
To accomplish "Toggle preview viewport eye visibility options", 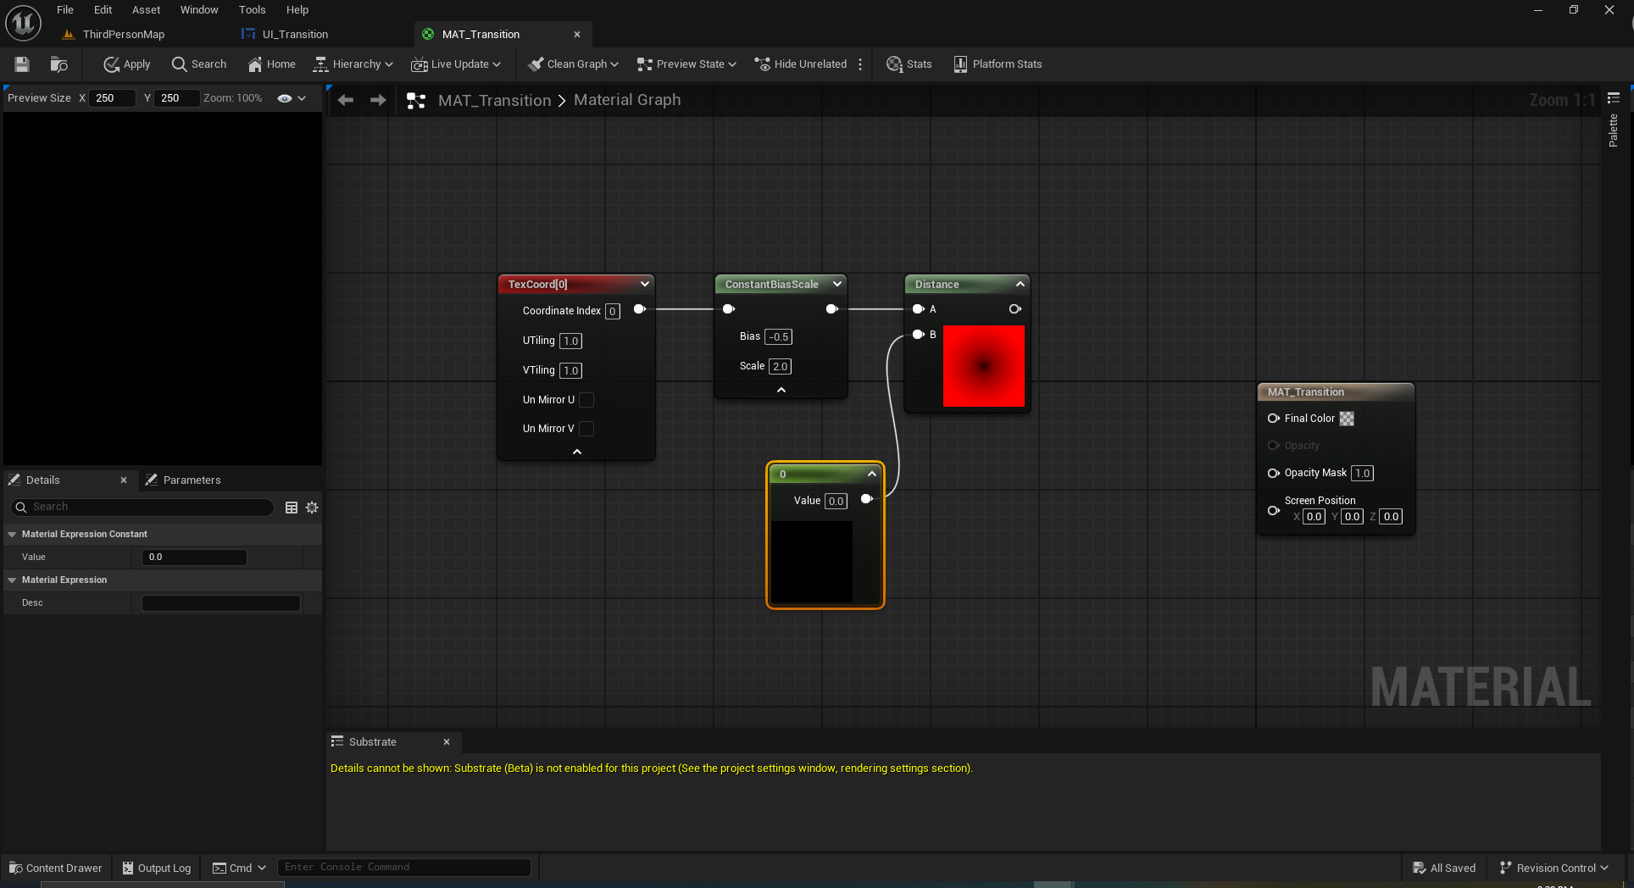I will (292, 98).
